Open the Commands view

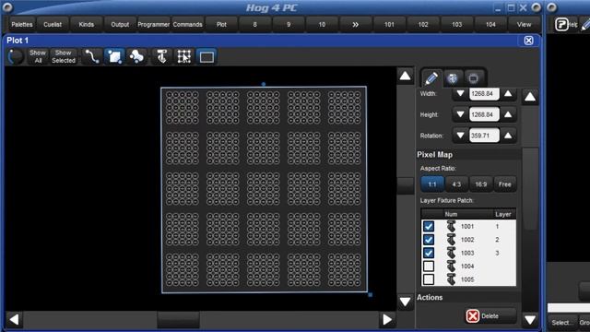click(x=187, y=25)
